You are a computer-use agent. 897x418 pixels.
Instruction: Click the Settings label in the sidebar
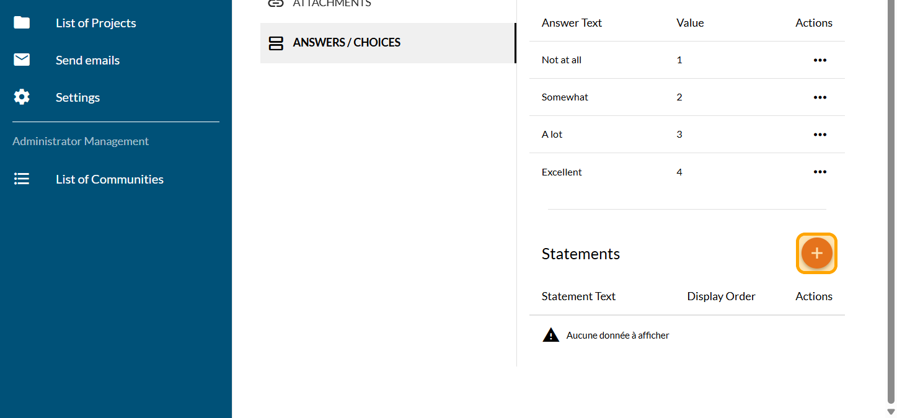pos(77,97)
